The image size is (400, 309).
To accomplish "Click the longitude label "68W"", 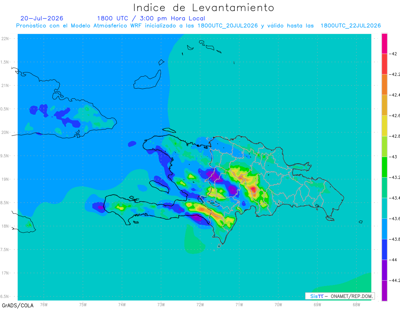I will click(x=356, y=304).
